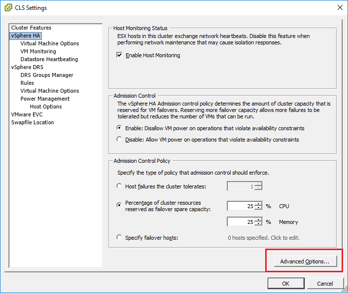
Task: Increase the Memory percentage value
Action: [258, 220]
